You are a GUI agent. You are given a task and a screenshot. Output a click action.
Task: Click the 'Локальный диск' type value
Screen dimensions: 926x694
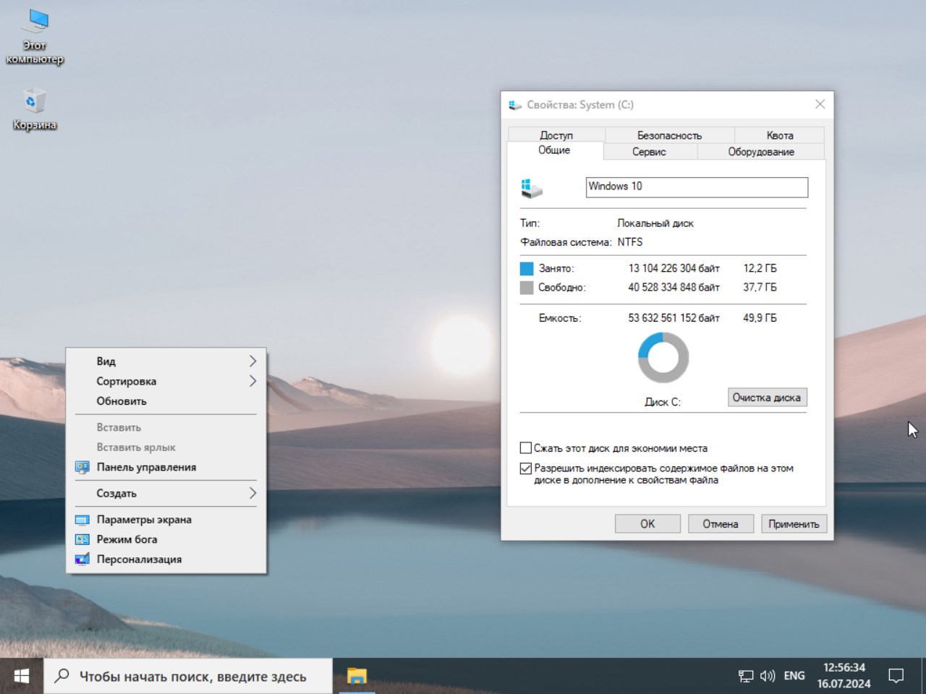(x=655, y=223)
